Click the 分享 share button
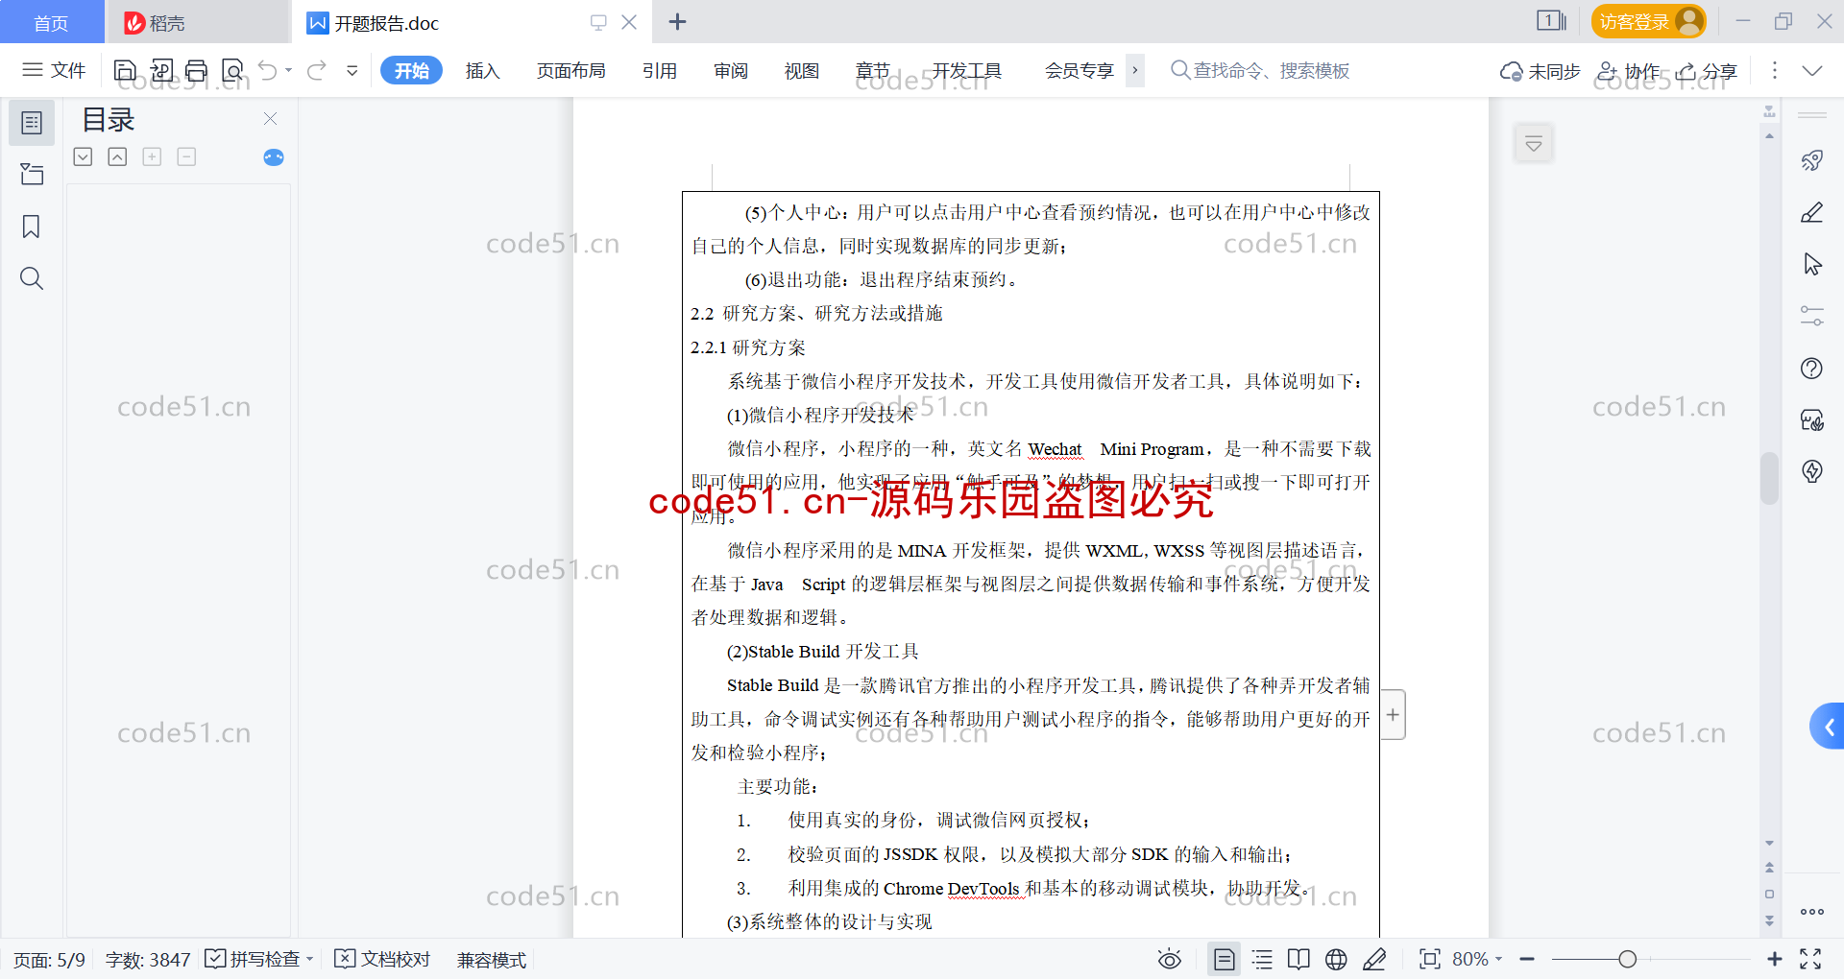 (1707, 71)
